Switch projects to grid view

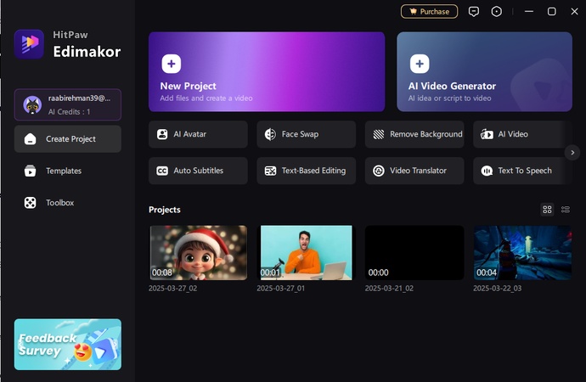[547, 210]
